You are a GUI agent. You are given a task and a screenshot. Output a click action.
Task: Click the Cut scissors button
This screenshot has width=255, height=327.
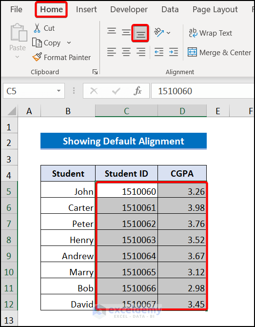tap(44, 28)
